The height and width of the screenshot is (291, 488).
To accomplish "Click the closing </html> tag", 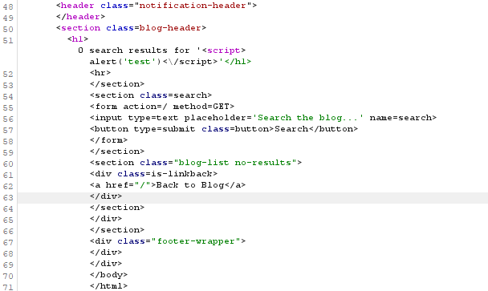I will (x=108, y=286).
